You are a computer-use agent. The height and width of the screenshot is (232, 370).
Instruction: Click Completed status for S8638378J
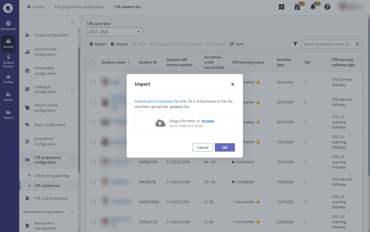point(243,182)
